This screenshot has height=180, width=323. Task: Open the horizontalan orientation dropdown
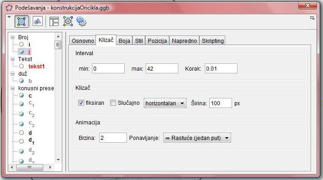165,103
